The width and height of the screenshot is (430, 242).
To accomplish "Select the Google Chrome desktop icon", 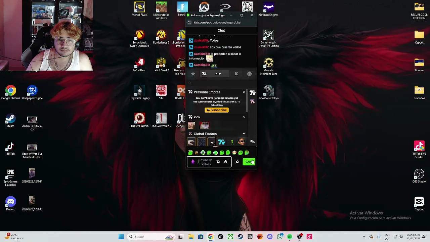I will point(10,92).
